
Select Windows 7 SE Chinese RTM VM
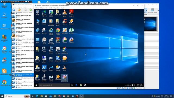(x=23, y=20)
